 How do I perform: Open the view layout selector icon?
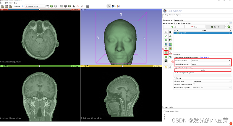pos(88,6)
